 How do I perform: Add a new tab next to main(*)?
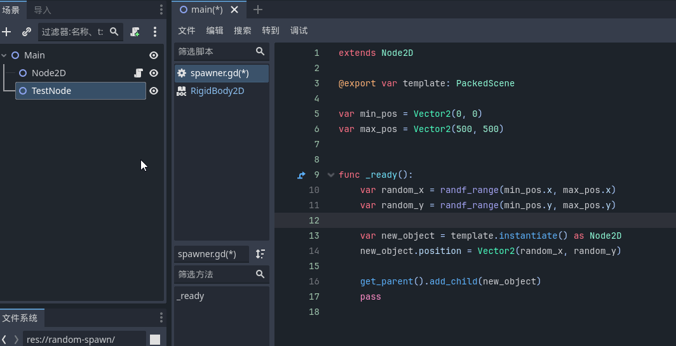(x=257, y=10)
